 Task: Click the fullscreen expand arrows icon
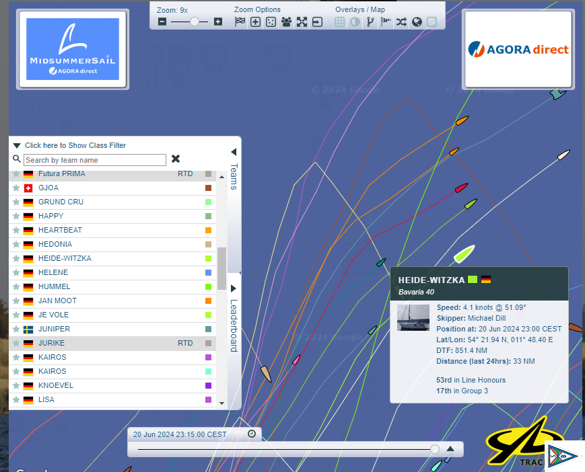point(302,22)
